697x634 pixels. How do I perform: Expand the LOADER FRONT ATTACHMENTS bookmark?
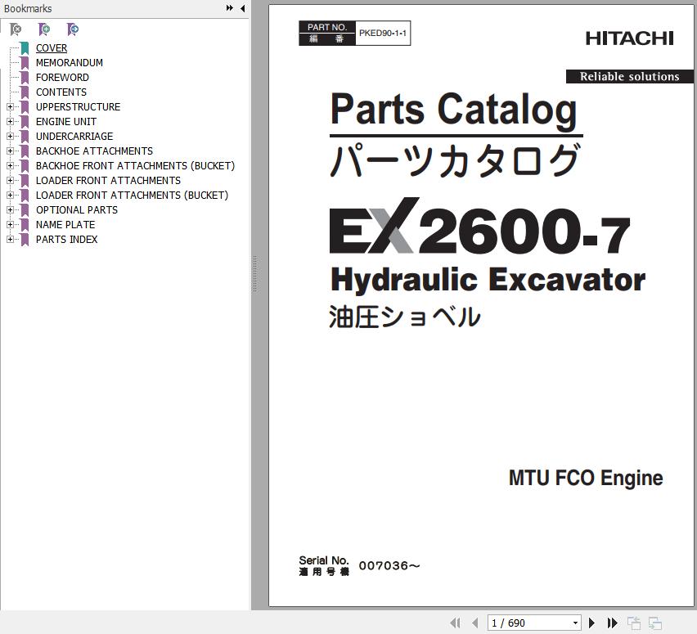pos(10,181)
